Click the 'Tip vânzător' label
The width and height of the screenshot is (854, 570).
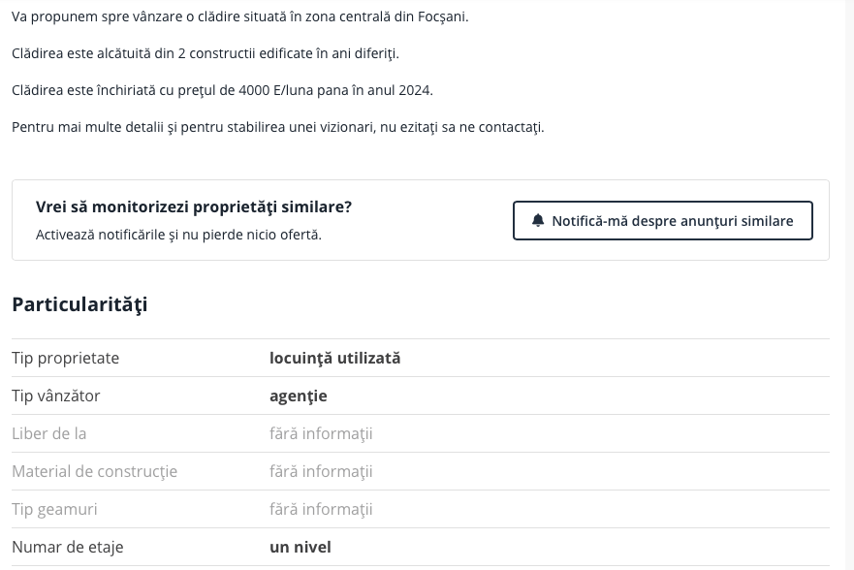pyautogui.click(x=55, y=396)
